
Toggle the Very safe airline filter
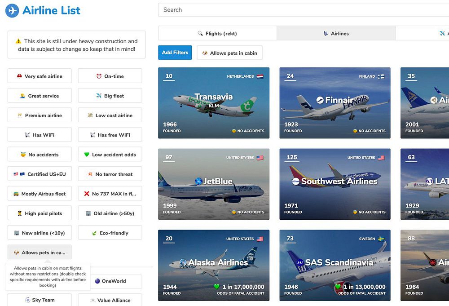[x=40, y=76]
